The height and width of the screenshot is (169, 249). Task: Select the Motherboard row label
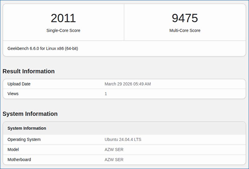(x=19, y=159)
